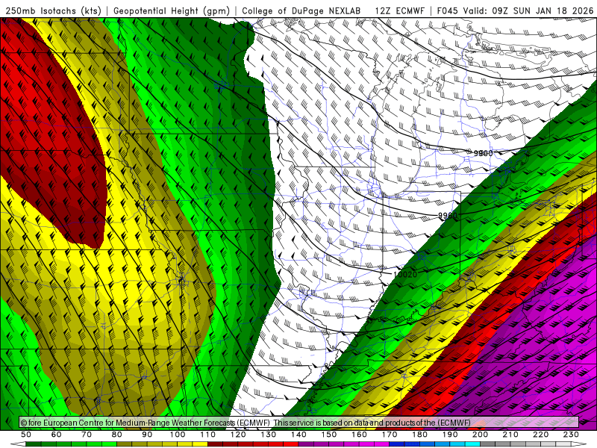597x448 pixels.
Task: Click the '250mb Isotachs (kts)' title text
Action: (x=53, y=11)
